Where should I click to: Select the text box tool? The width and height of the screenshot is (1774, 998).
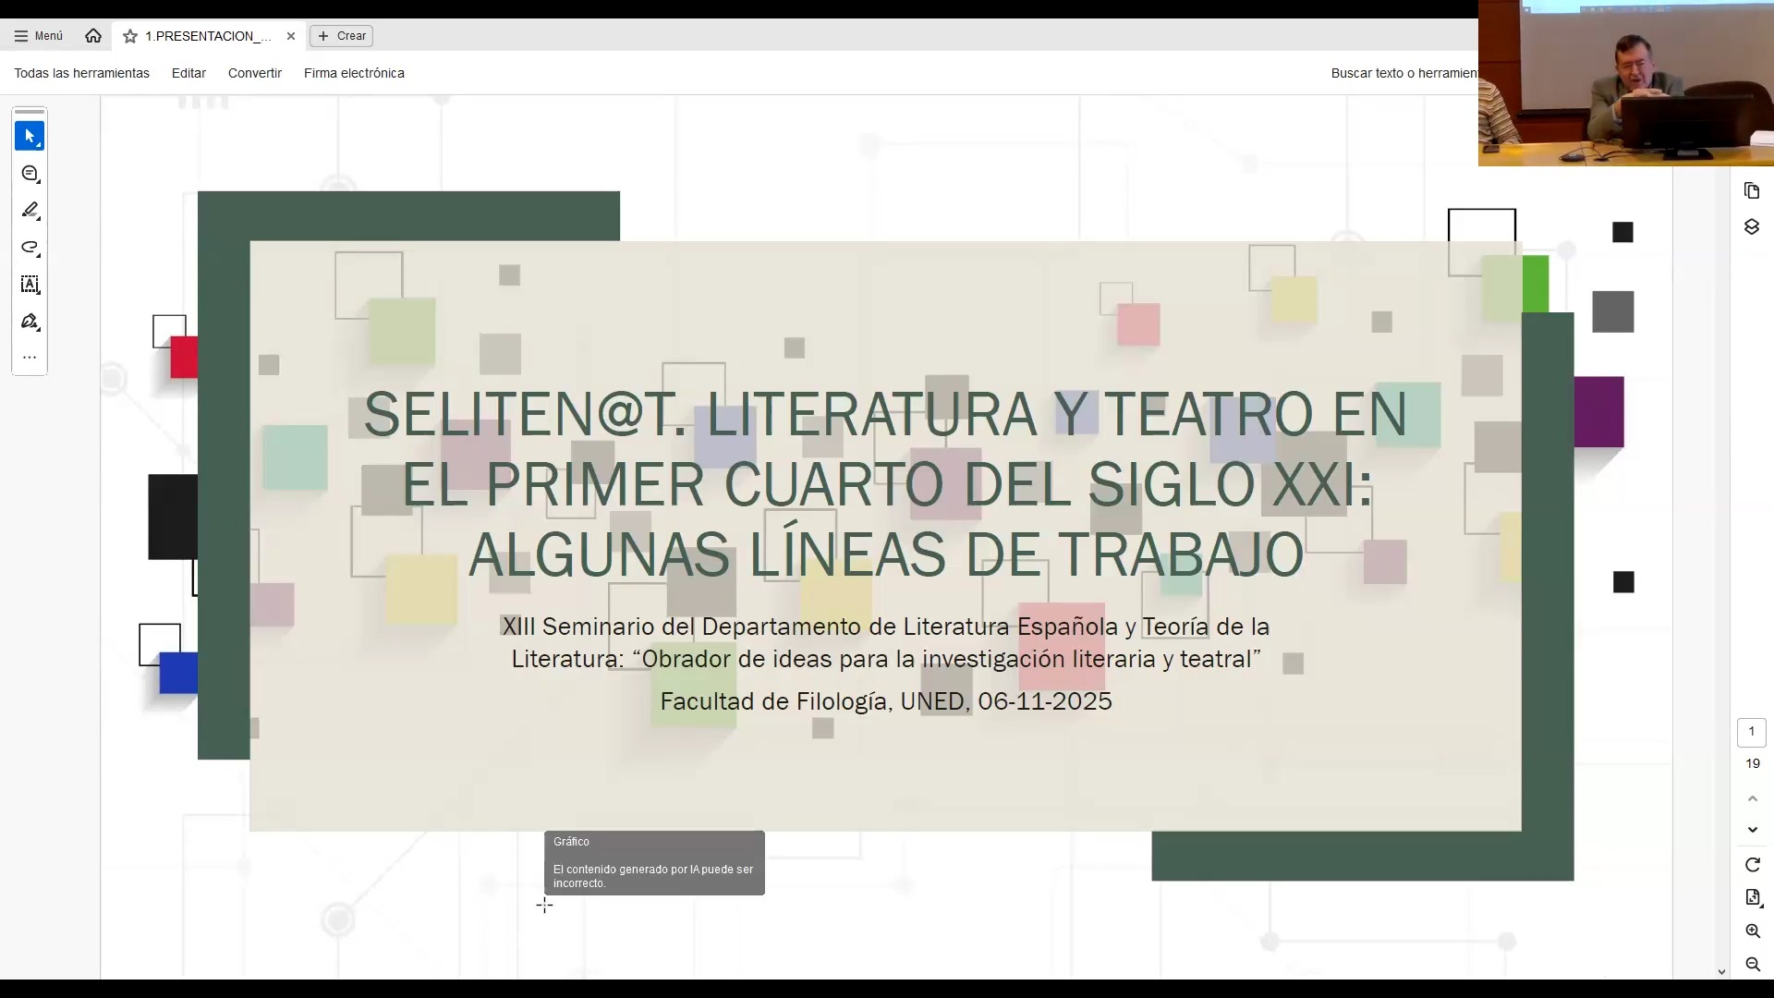click(30, 285)
